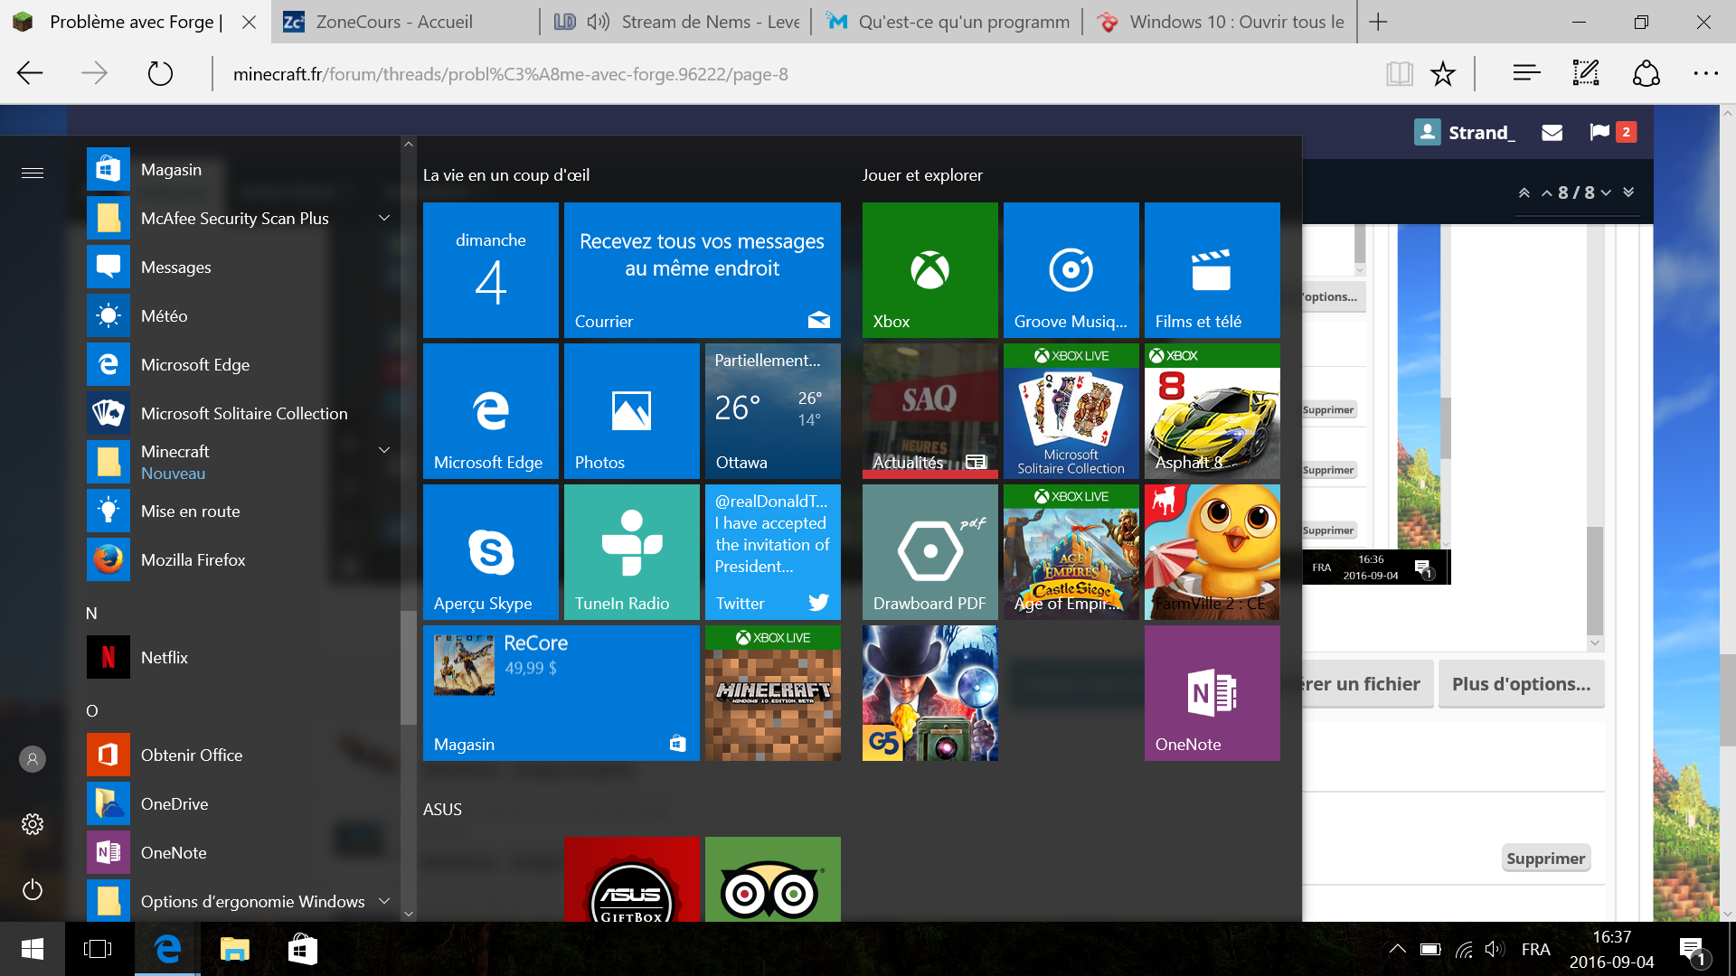Open the Photos tile
The height and width of the screenshot is (976, 1736).
pyautogui.click(x=631, y=410)
